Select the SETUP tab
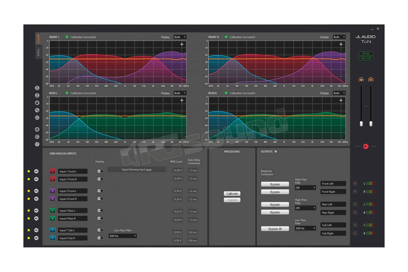 (38, 39)
